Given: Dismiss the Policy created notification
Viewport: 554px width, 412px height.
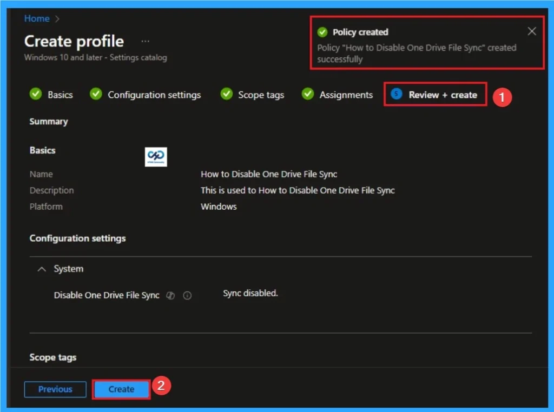Looking at the screenshot, I should click(531, 31).
